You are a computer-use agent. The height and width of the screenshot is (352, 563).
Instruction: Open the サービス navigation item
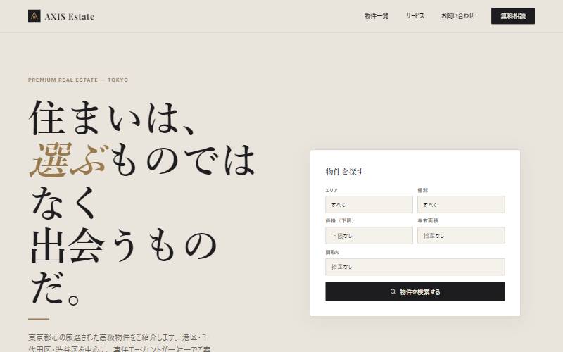(x=415, y=15)
